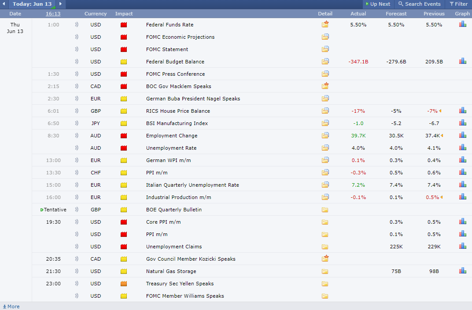Click the More link at bottom

[x=11, y=306]
